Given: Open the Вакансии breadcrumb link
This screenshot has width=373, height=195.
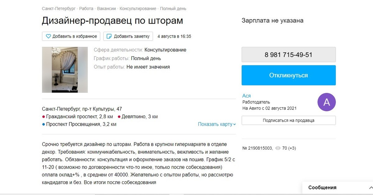Looking at the screenshot, I should [x=106, y=9].
